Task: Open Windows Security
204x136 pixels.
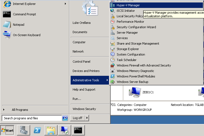Action: pos(84,109)
